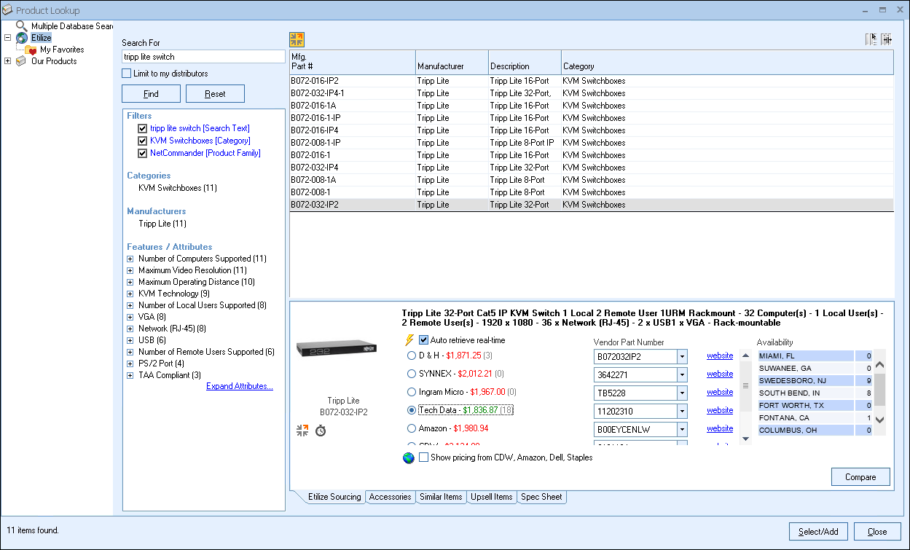Select the B072-016-IP2 result row
This screenshot has width=910, height=550.
[592, 81]
